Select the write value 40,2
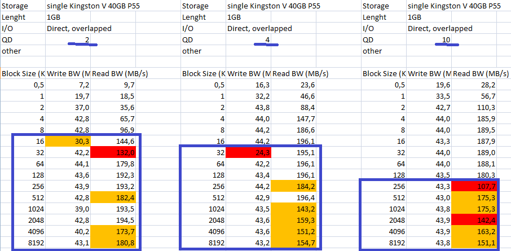This screenshot has height=251, width=511. click(68, 231)
